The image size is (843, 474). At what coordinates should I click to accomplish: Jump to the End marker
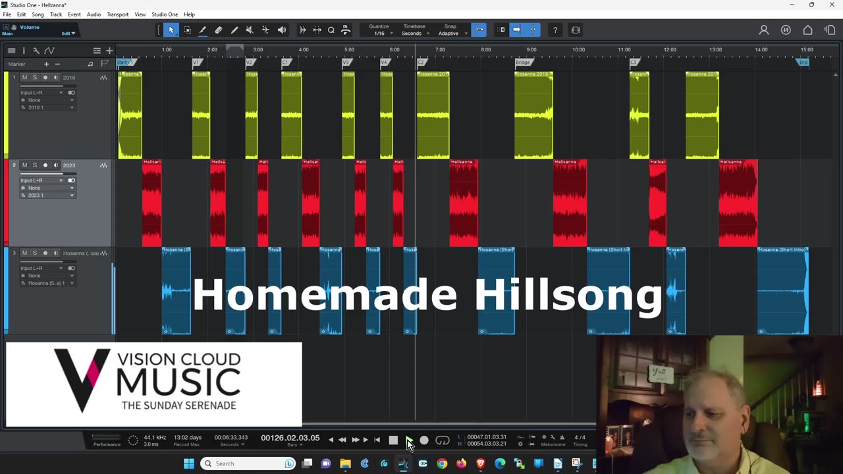803,63
